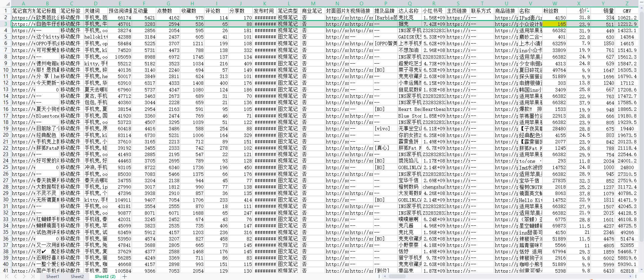Select column Z header
Screen dimensions: 644x280
pyautogui.click(x=627, y=3)
